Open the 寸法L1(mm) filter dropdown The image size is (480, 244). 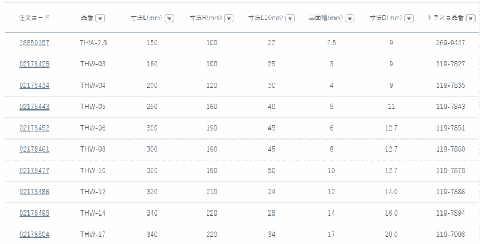[x=290, y=18]
